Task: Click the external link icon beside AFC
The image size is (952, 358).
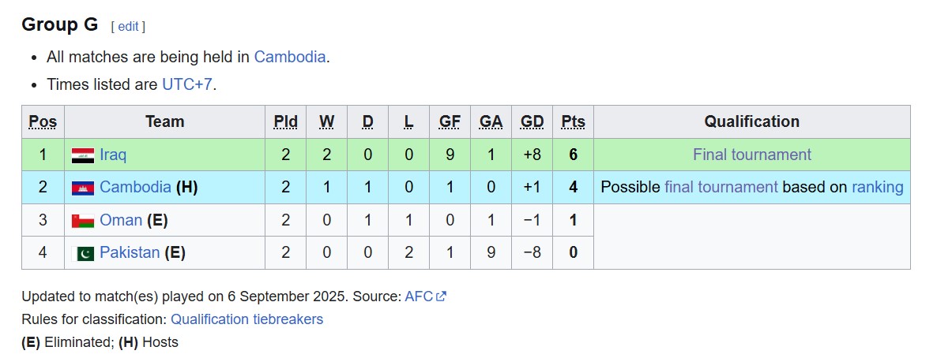Action: [441, 296]
